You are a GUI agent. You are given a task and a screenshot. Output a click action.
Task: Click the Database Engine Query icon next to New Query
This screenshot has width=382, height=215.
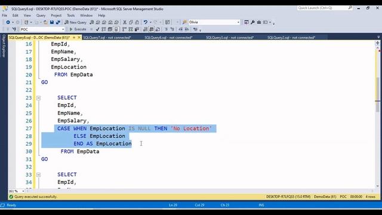point(91,22)
